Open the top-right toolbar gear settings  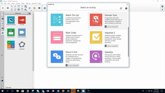[162, 6]
